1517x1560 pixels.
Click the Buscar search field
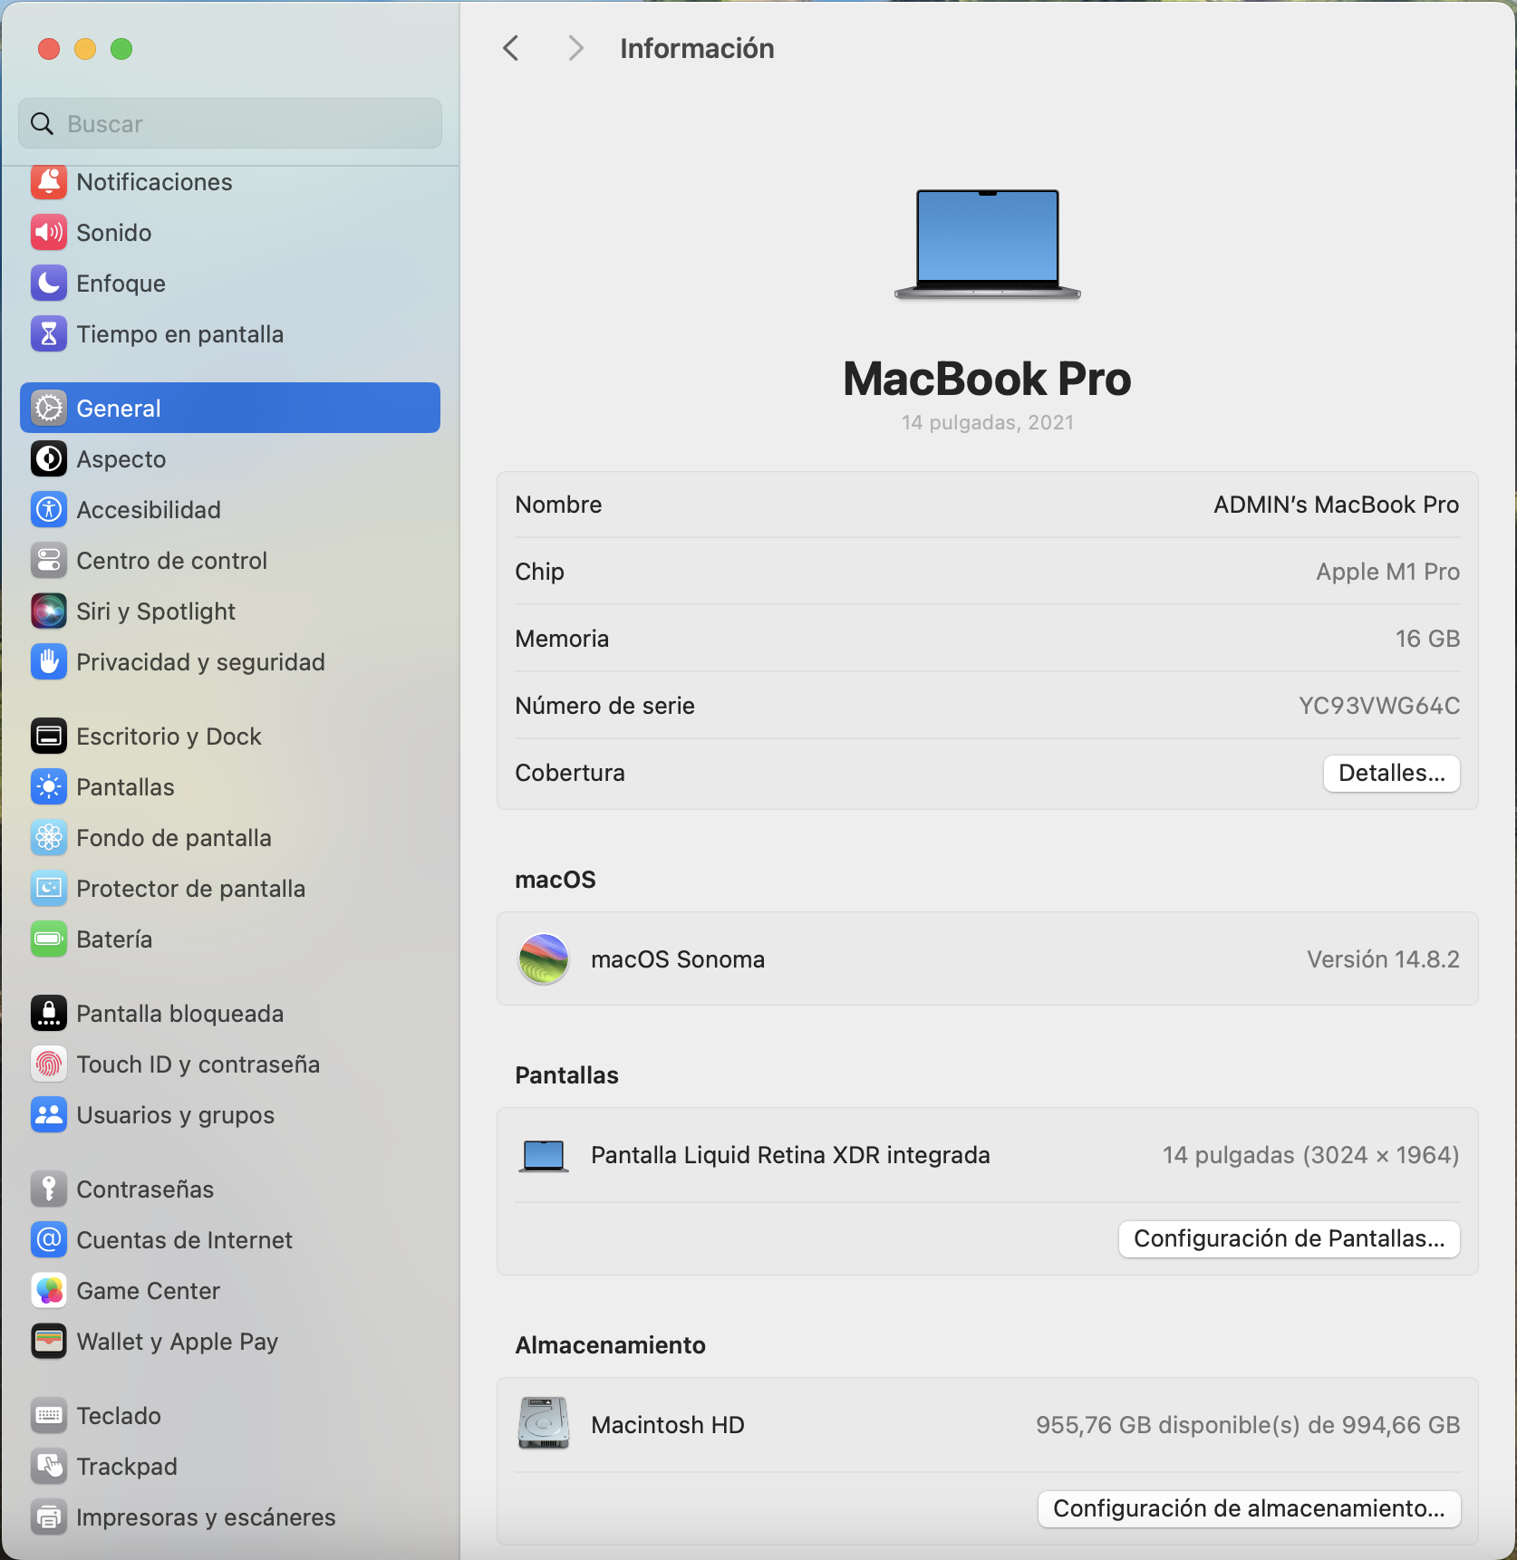click(230, 124)
